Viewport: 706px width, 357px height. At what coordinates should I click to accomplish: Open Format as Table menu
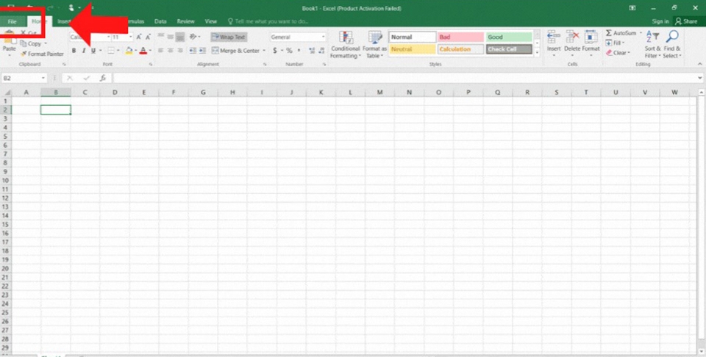(374, 45)
